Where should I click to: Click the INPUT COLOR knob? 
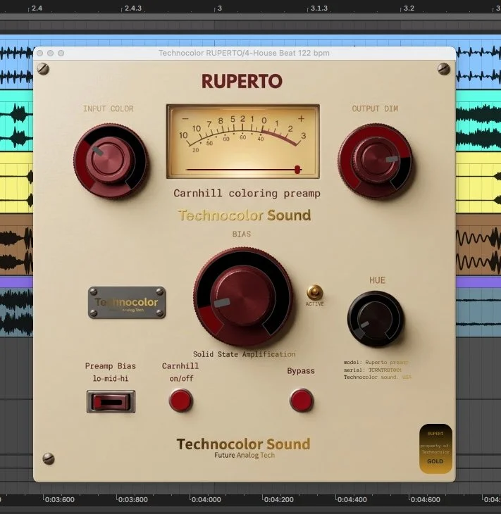click(x=110, y=161)
